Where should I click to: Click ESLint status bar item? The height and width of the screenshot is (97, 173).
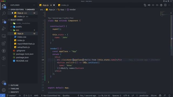pyautogui.click(x=154, y=96)
